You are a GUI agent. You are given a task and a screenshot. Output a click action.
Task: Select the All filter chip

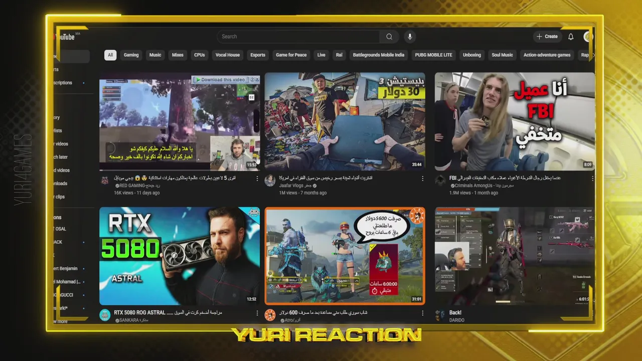[110, 55]
